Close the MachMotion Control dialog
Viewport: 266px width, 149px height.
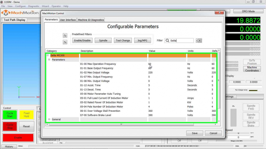(219, 13)
